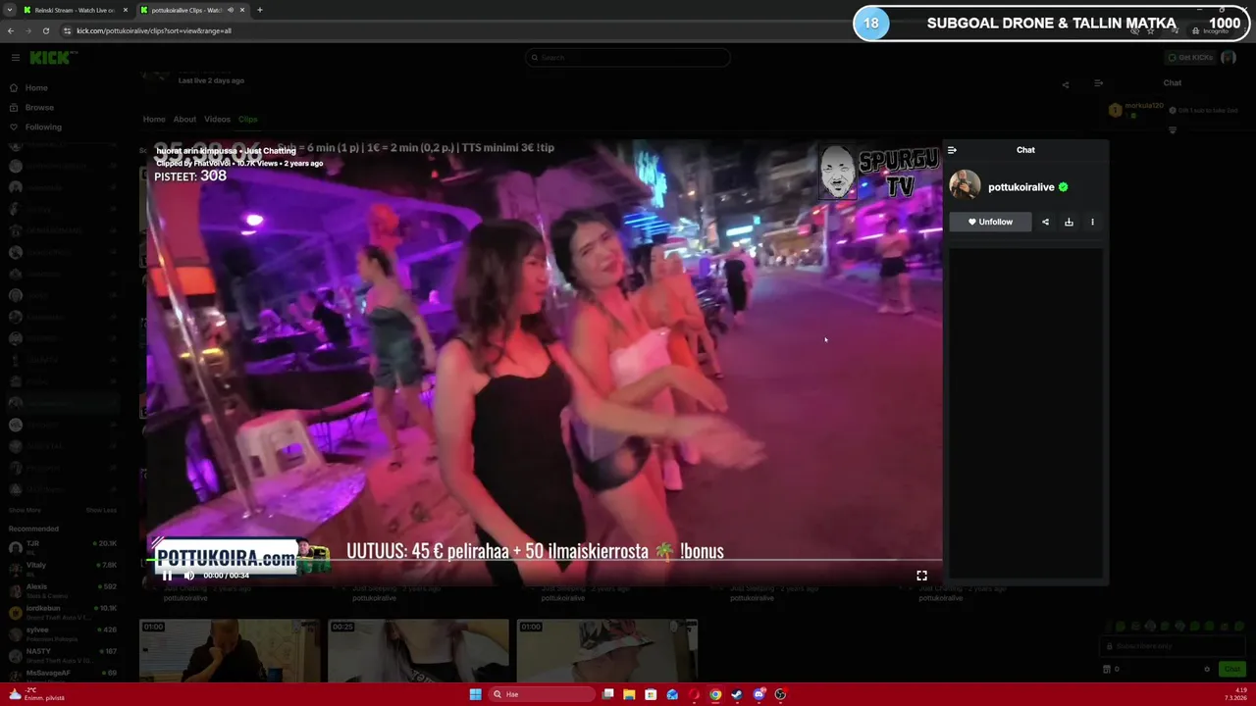Enter fullscreen for the clip player
1256x706 pixels.
tap(921, 576)
